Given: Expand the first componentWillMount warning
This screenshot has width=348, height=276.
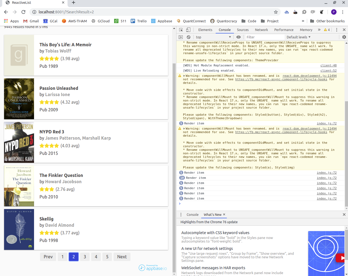Looking at the screenshot, I should coord(184,76).
